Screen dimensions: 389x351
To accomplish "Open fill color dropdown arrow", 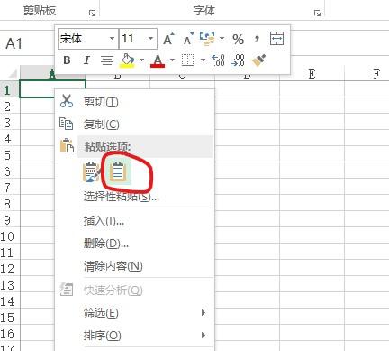I will (141, 60).
